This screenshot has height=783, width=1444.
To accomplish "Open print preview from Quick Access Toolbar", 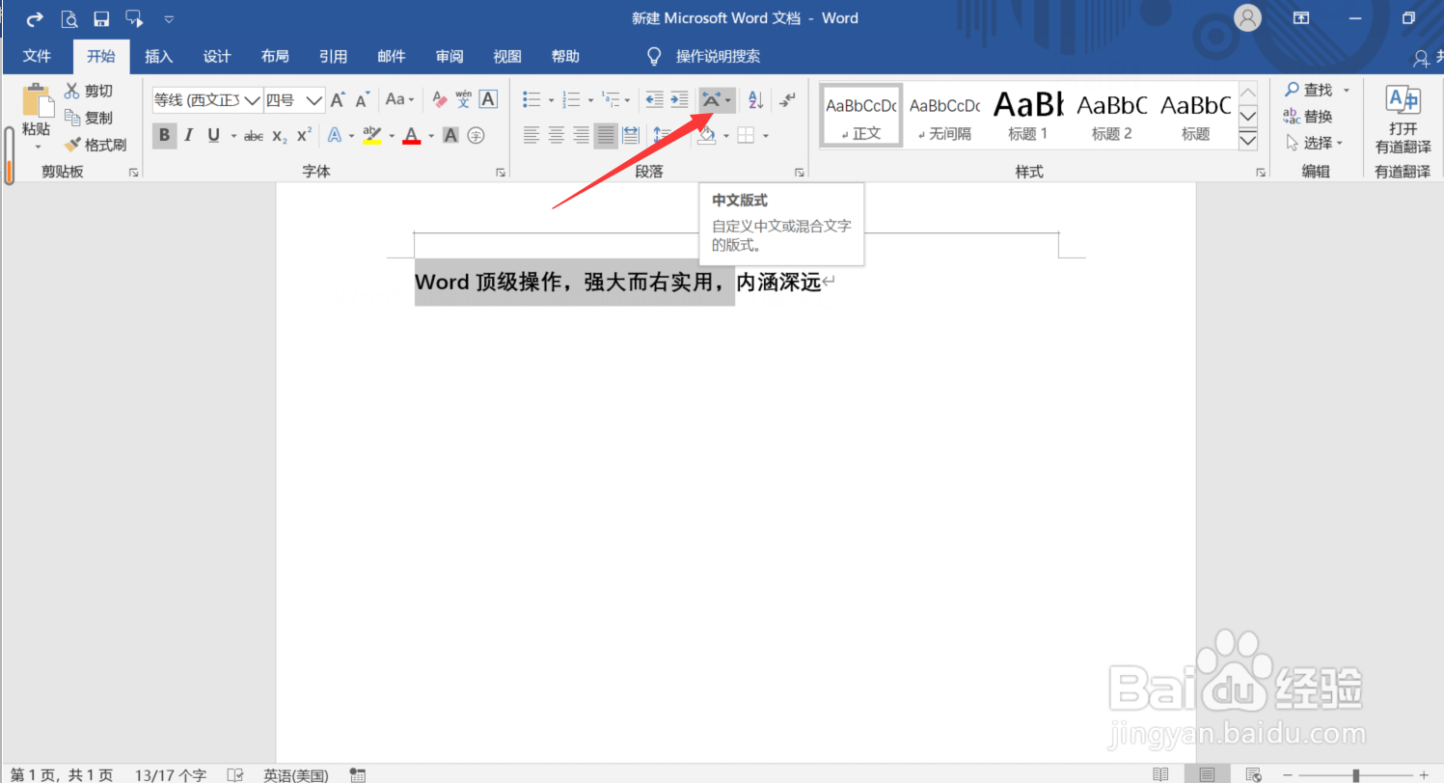I will [68, 18].
